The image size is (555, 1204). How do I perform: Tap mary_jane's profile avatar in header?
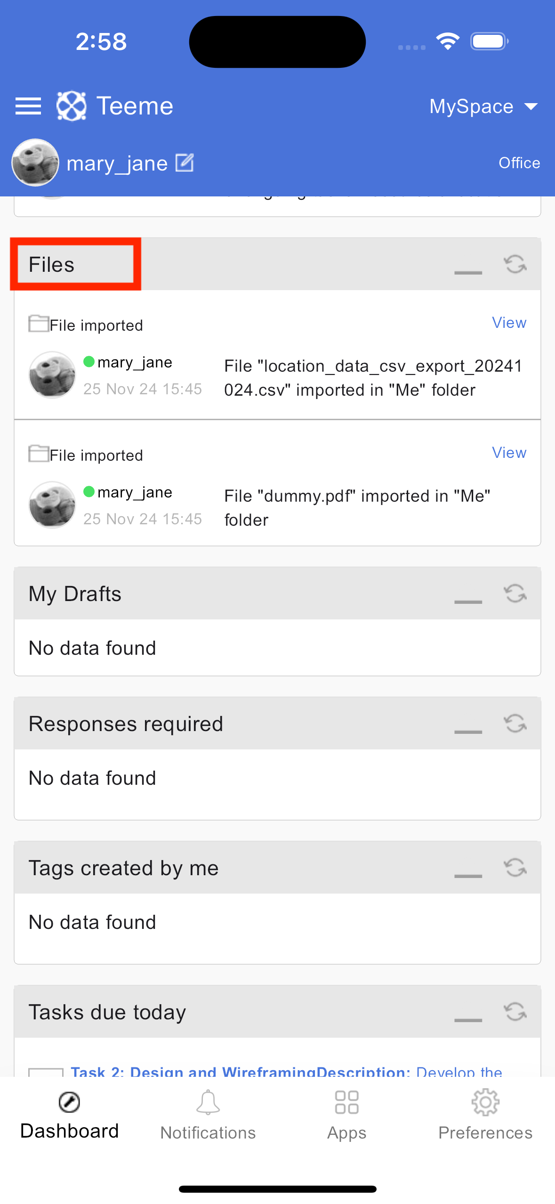[35, 163]
